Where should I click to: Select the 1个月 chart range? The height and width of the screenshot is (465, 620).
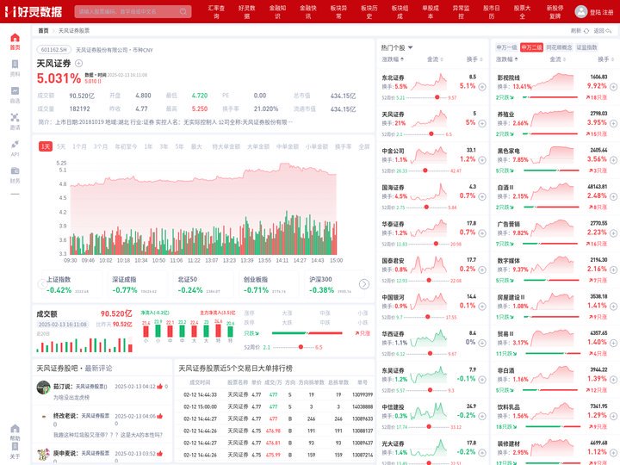pos(79,146)
